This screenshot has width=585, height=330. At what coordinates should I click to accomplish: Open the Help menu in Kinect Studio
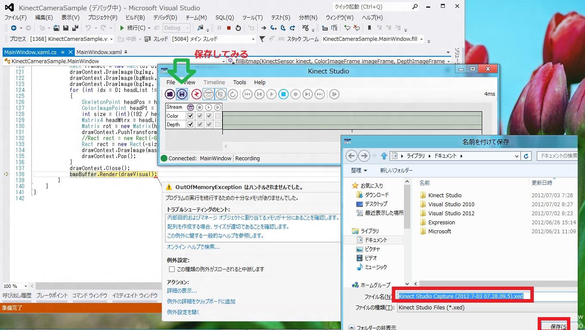tap(260, 82)
